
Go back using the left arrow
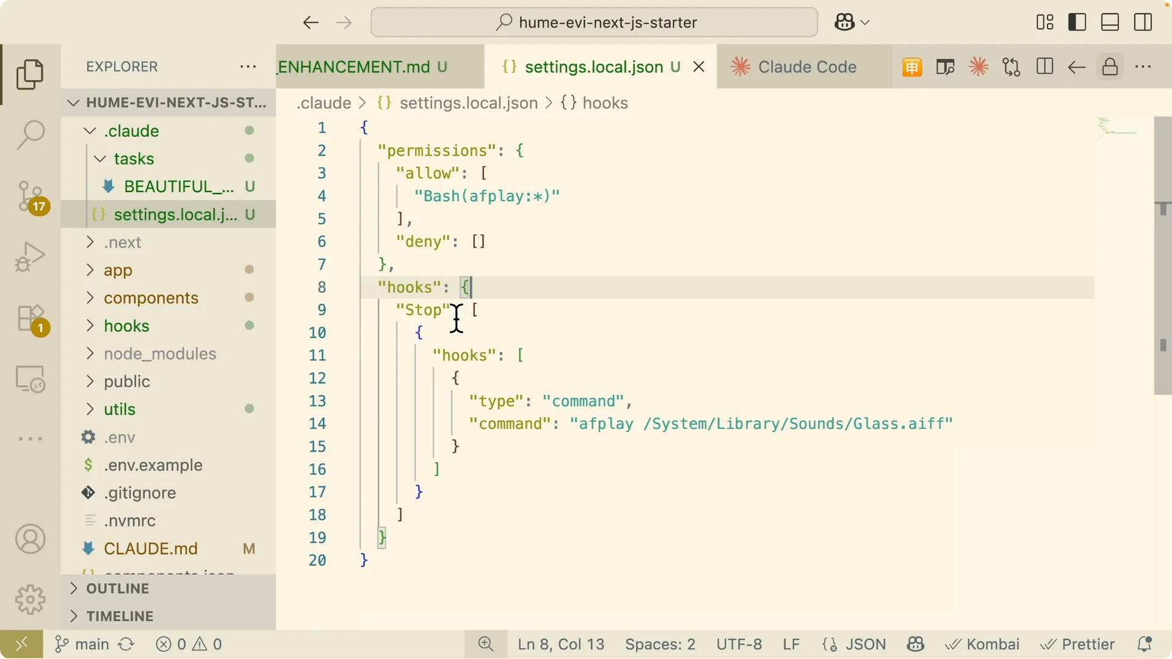pos(311,23)
